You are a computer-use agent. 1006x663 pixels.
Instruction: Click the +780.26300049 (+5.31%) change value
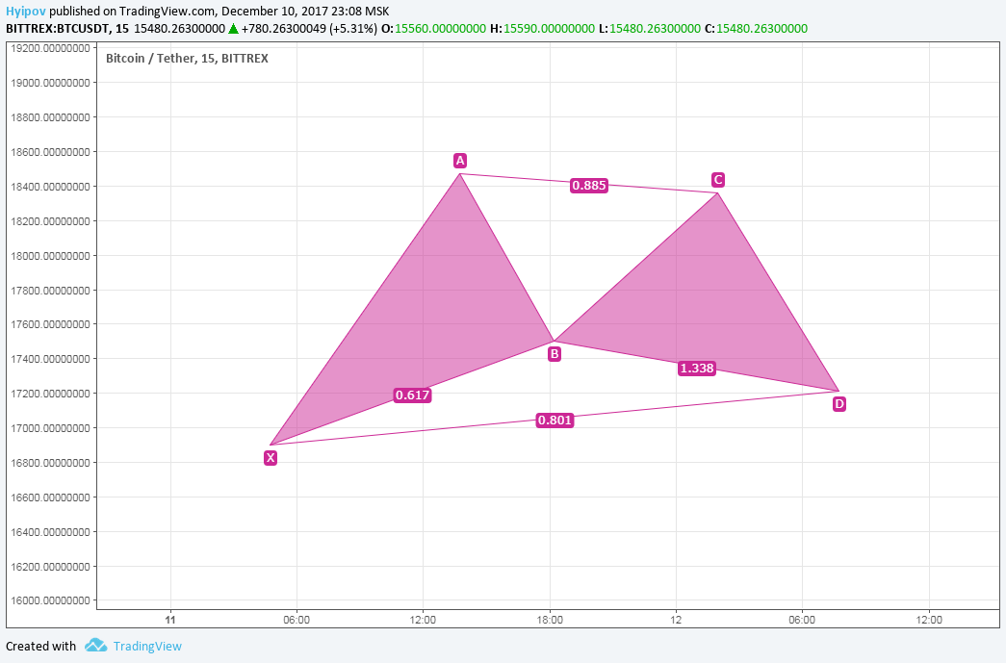tap(309, 28)
